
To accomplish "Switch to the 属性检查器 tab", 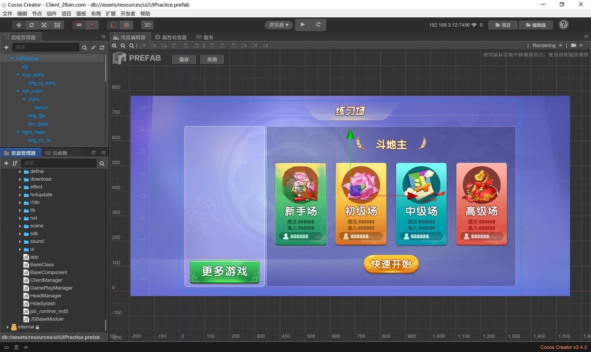I will coord(171,37).
